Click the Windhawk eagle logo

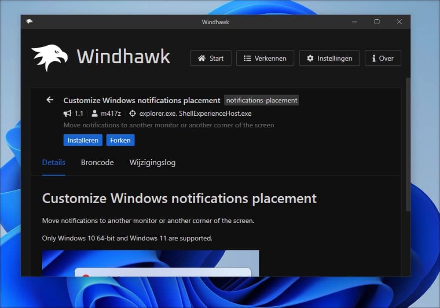[x=50, y=57]
